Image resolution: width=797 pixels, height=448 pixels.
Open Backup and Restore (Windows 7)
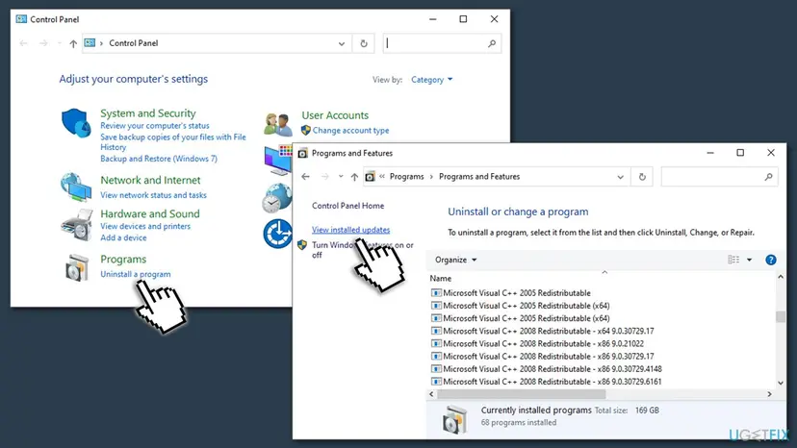point(159,159)
